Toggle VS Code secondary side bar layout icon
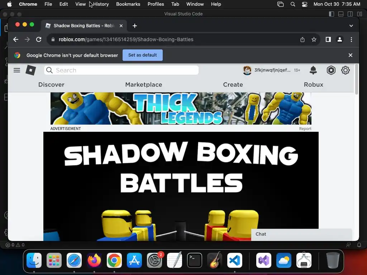The height and width of the screenshot is (275, 367). pyautogui.click(x=350, y=14)
